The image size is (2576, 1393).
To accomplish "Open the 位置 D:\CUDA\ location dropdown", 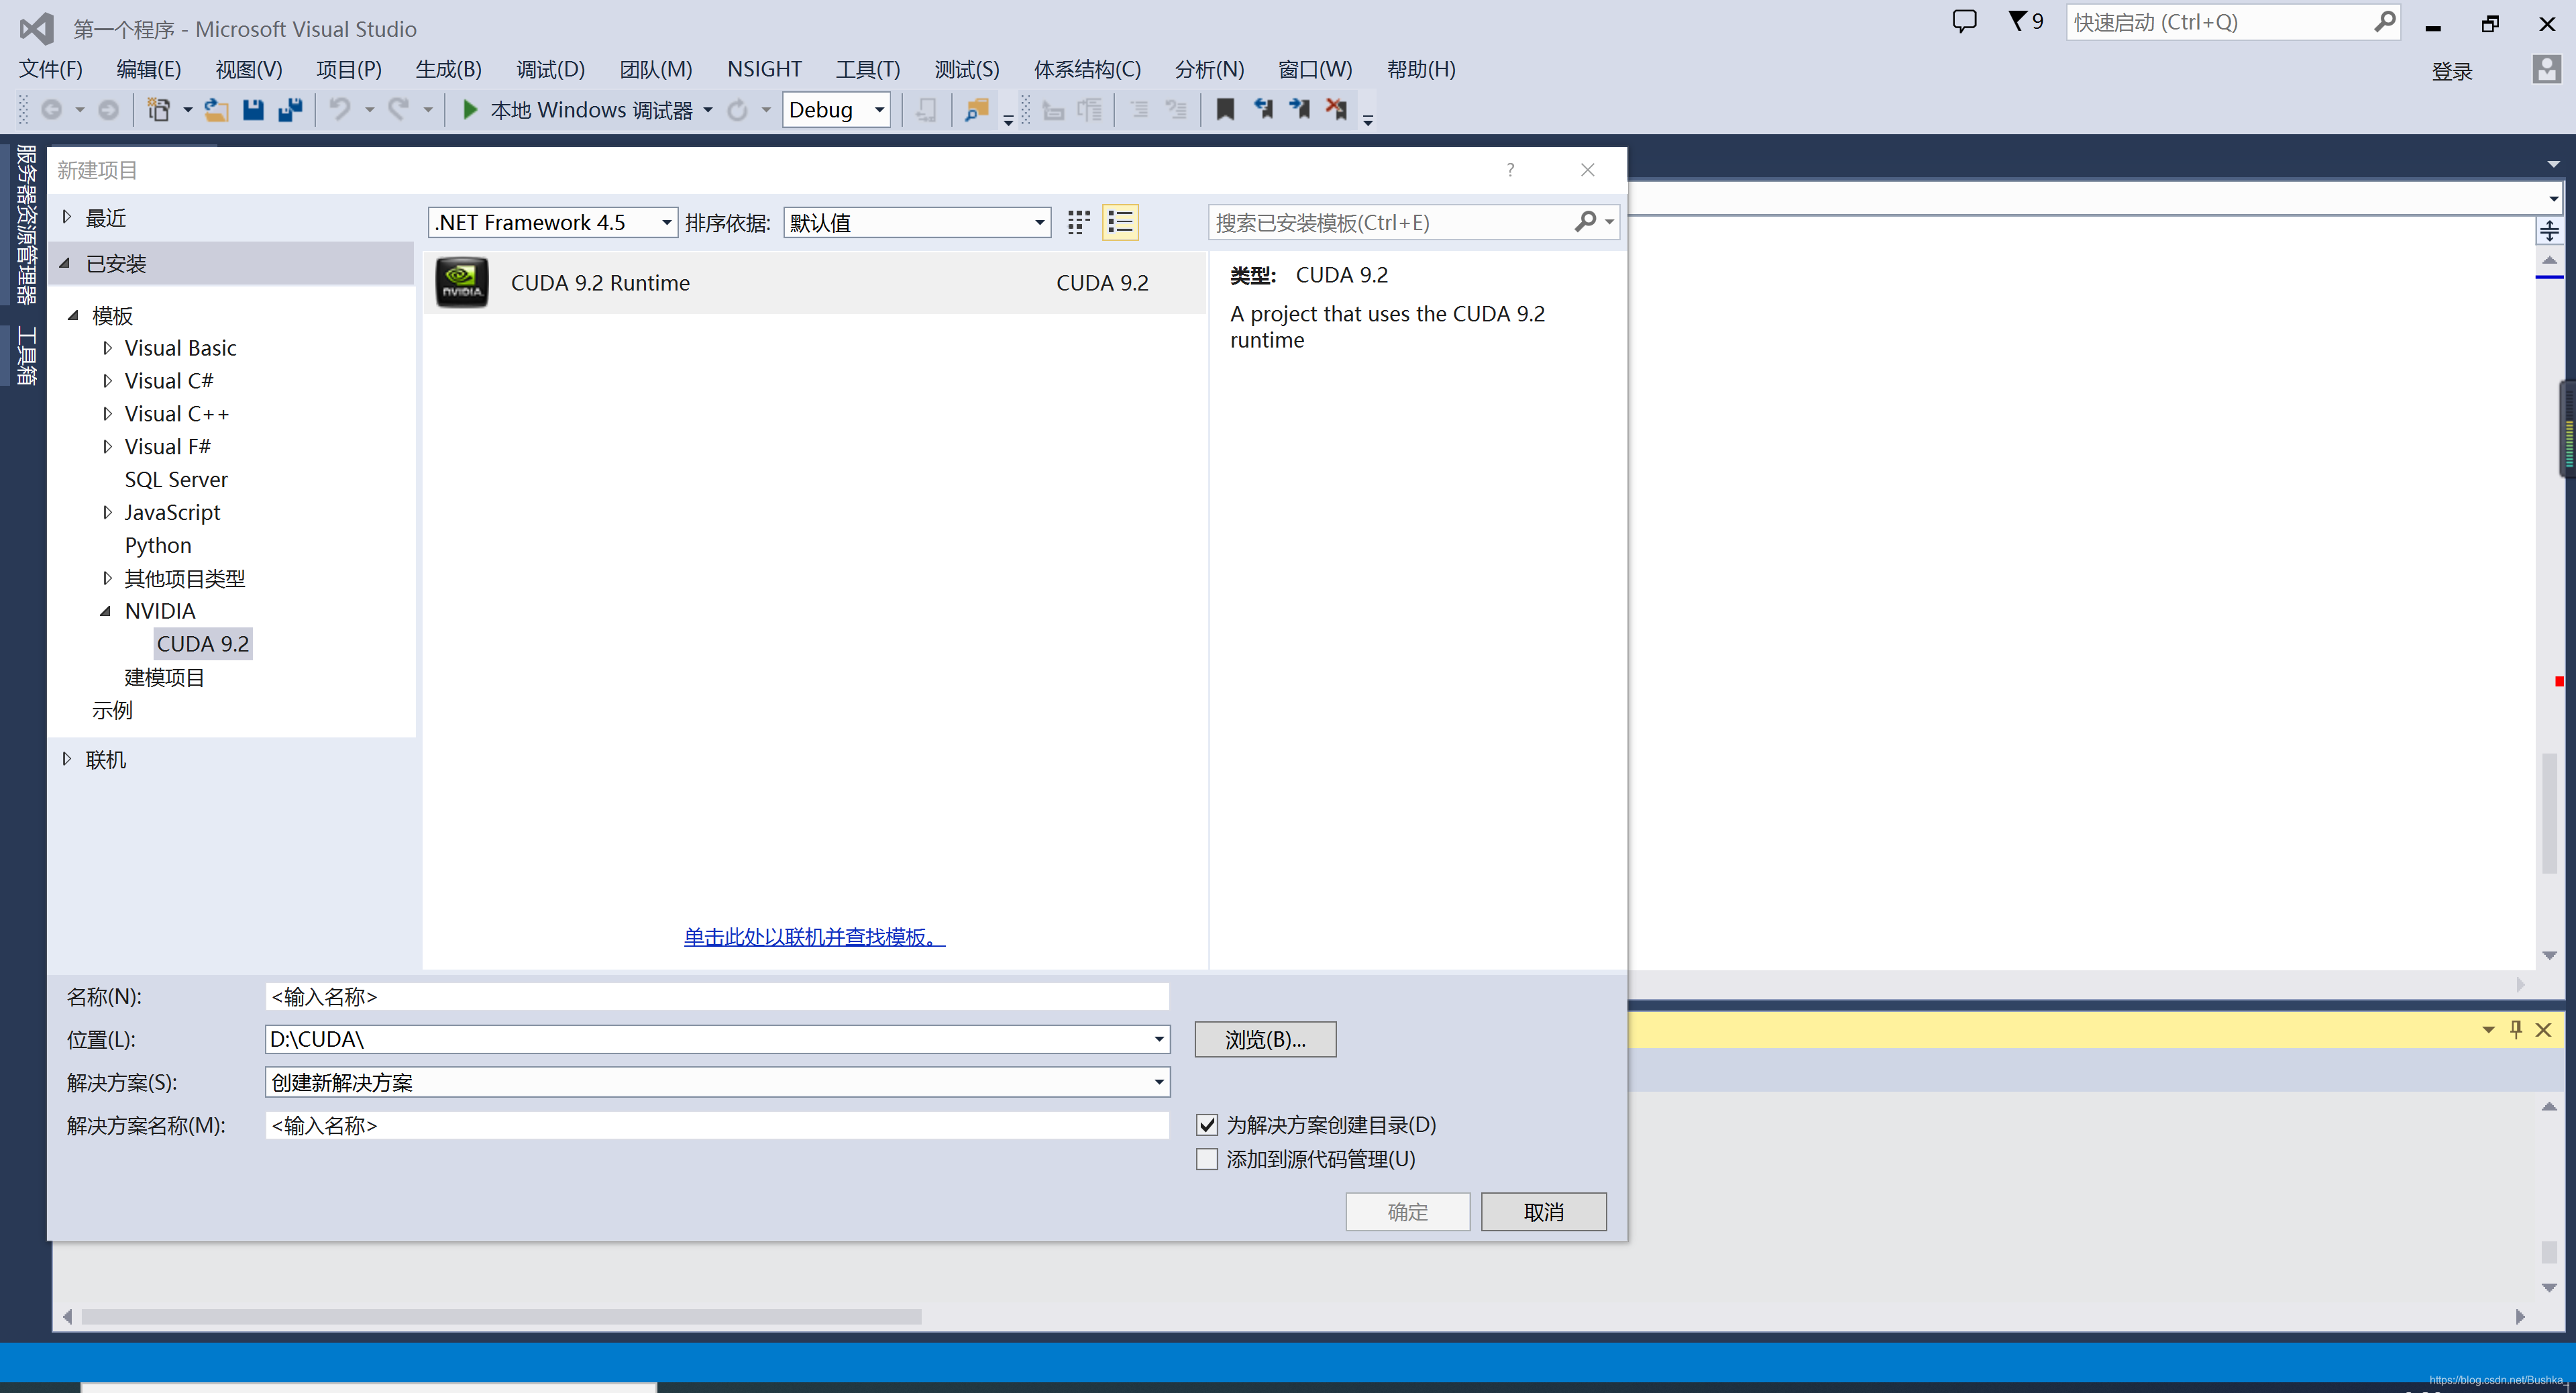I will point(1159,1039).
